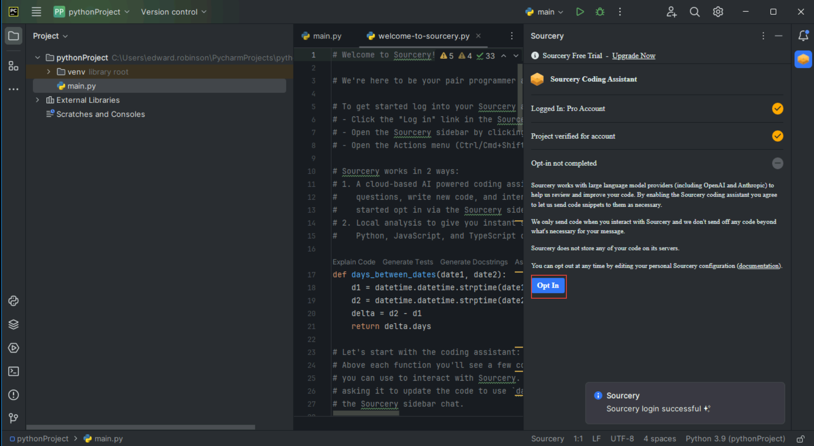Click Generate Docstrings code lens
This screenshot has width=814, height=446.
(x=474, y=262)
